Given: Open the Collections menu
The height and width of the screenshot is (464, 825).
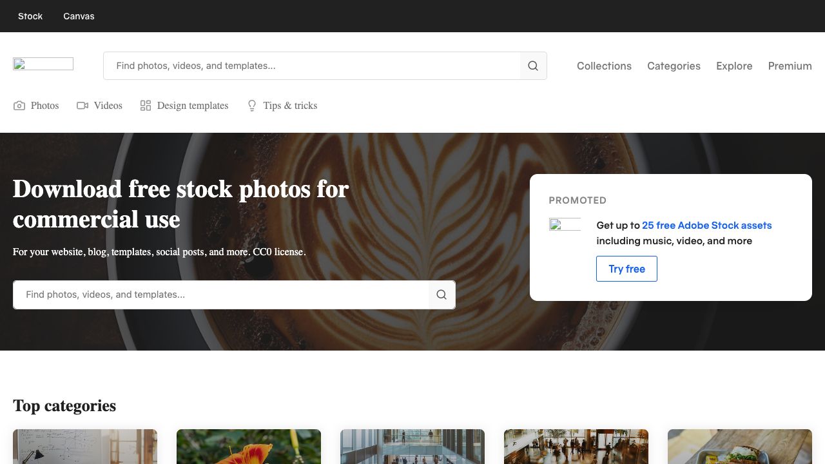Looking at the screenshot, I should tap(604, 66).
